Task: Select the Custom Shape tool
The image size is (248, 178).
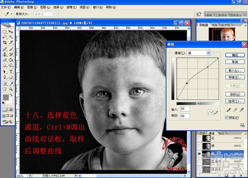Action: pos(11,77)
